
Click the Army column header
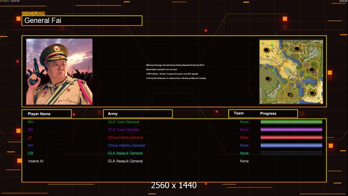(x=138, y=114)
